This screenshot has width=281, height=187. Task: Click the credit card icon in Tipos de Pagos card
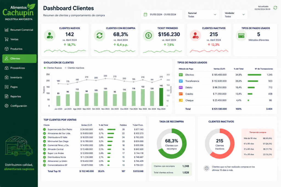click(x=241, y=35)
